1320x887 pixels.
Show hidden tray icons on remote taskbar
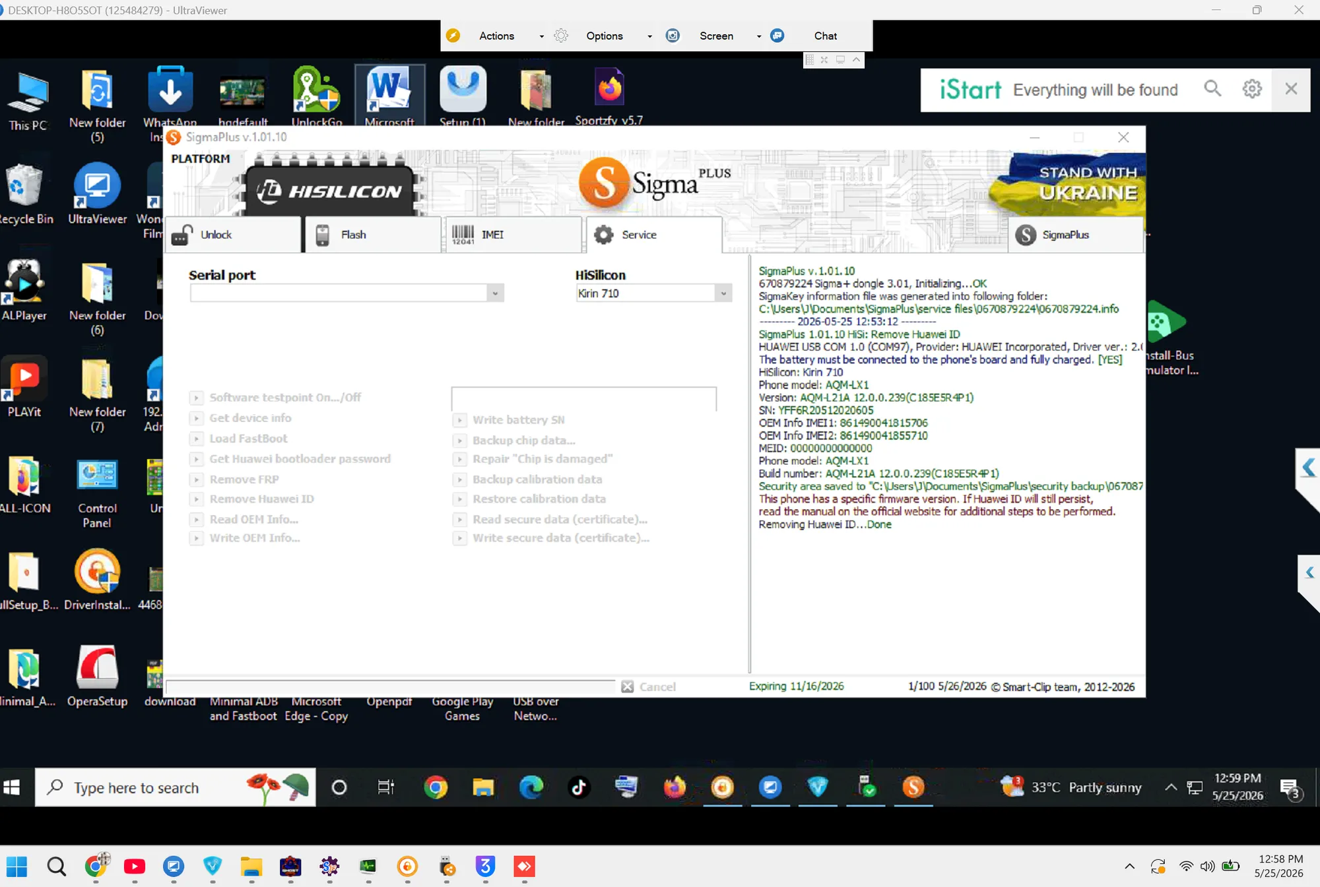[x=1171, y=787]
